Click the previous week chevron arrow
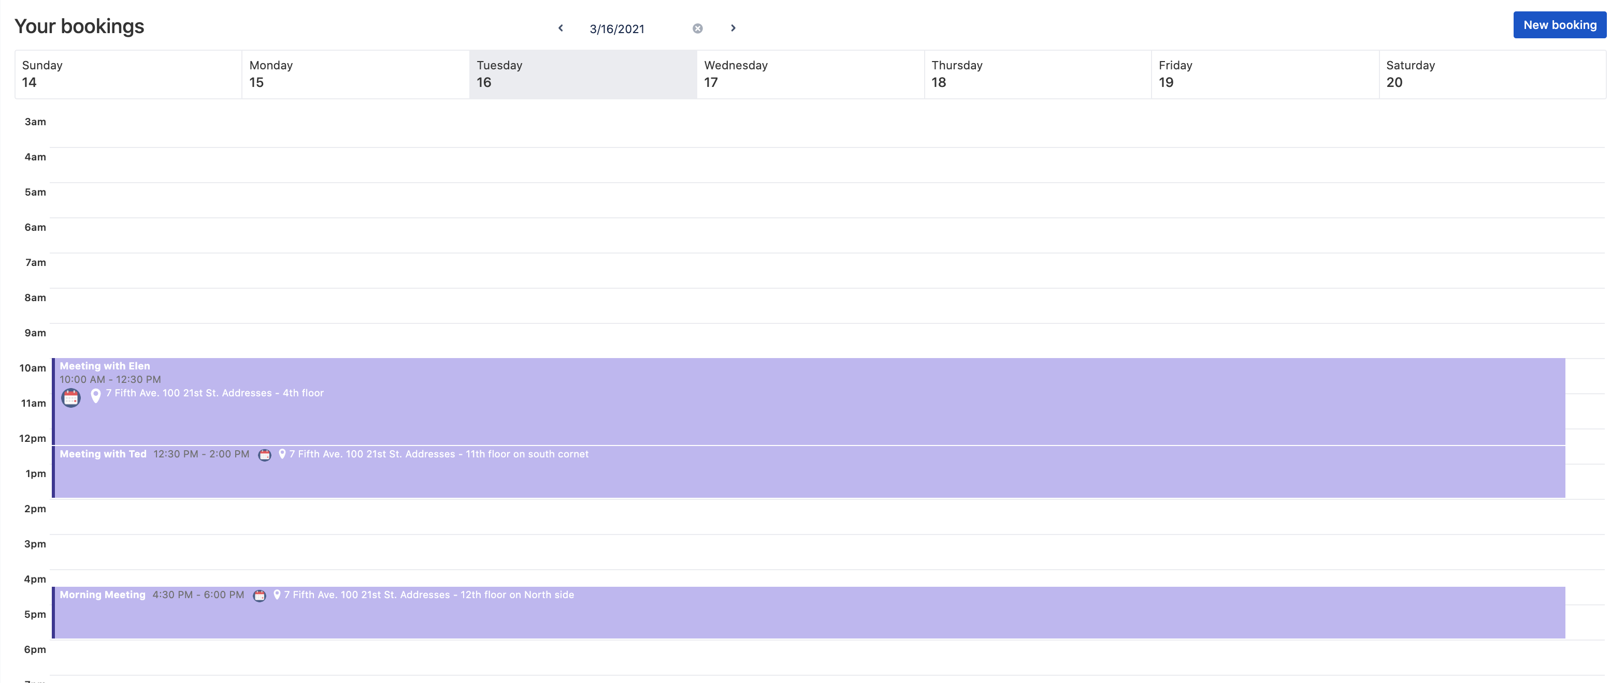This screenshot has width=1611, height=683. [x=560, y=28]
